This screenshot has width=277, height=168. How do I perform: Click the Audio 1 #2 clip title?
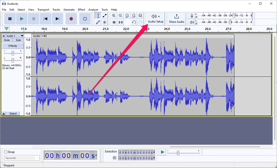point(40,36)
